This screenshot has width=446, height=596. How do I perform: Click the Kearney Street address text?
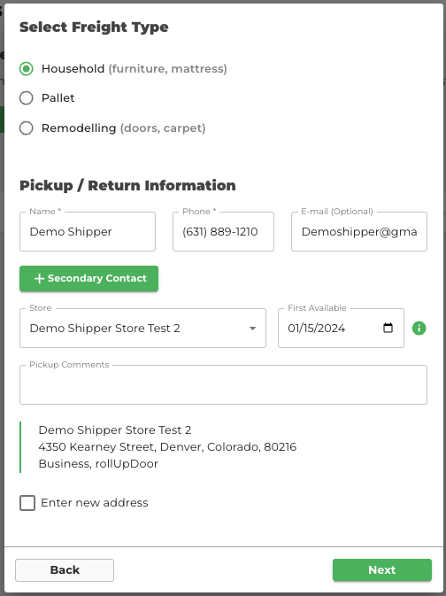167,446
